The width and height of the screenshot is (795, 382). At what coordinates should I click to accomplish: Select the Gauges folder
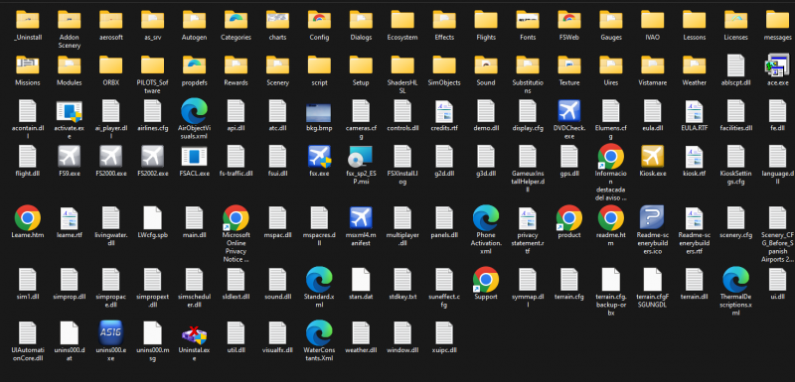610,20
